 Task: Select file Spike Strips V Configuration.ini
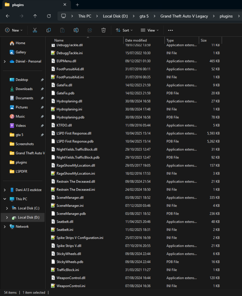tap(80, 238)
